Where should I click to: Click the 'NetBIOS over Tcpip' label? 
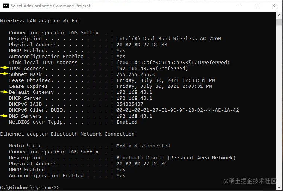[x=36, y=122]
